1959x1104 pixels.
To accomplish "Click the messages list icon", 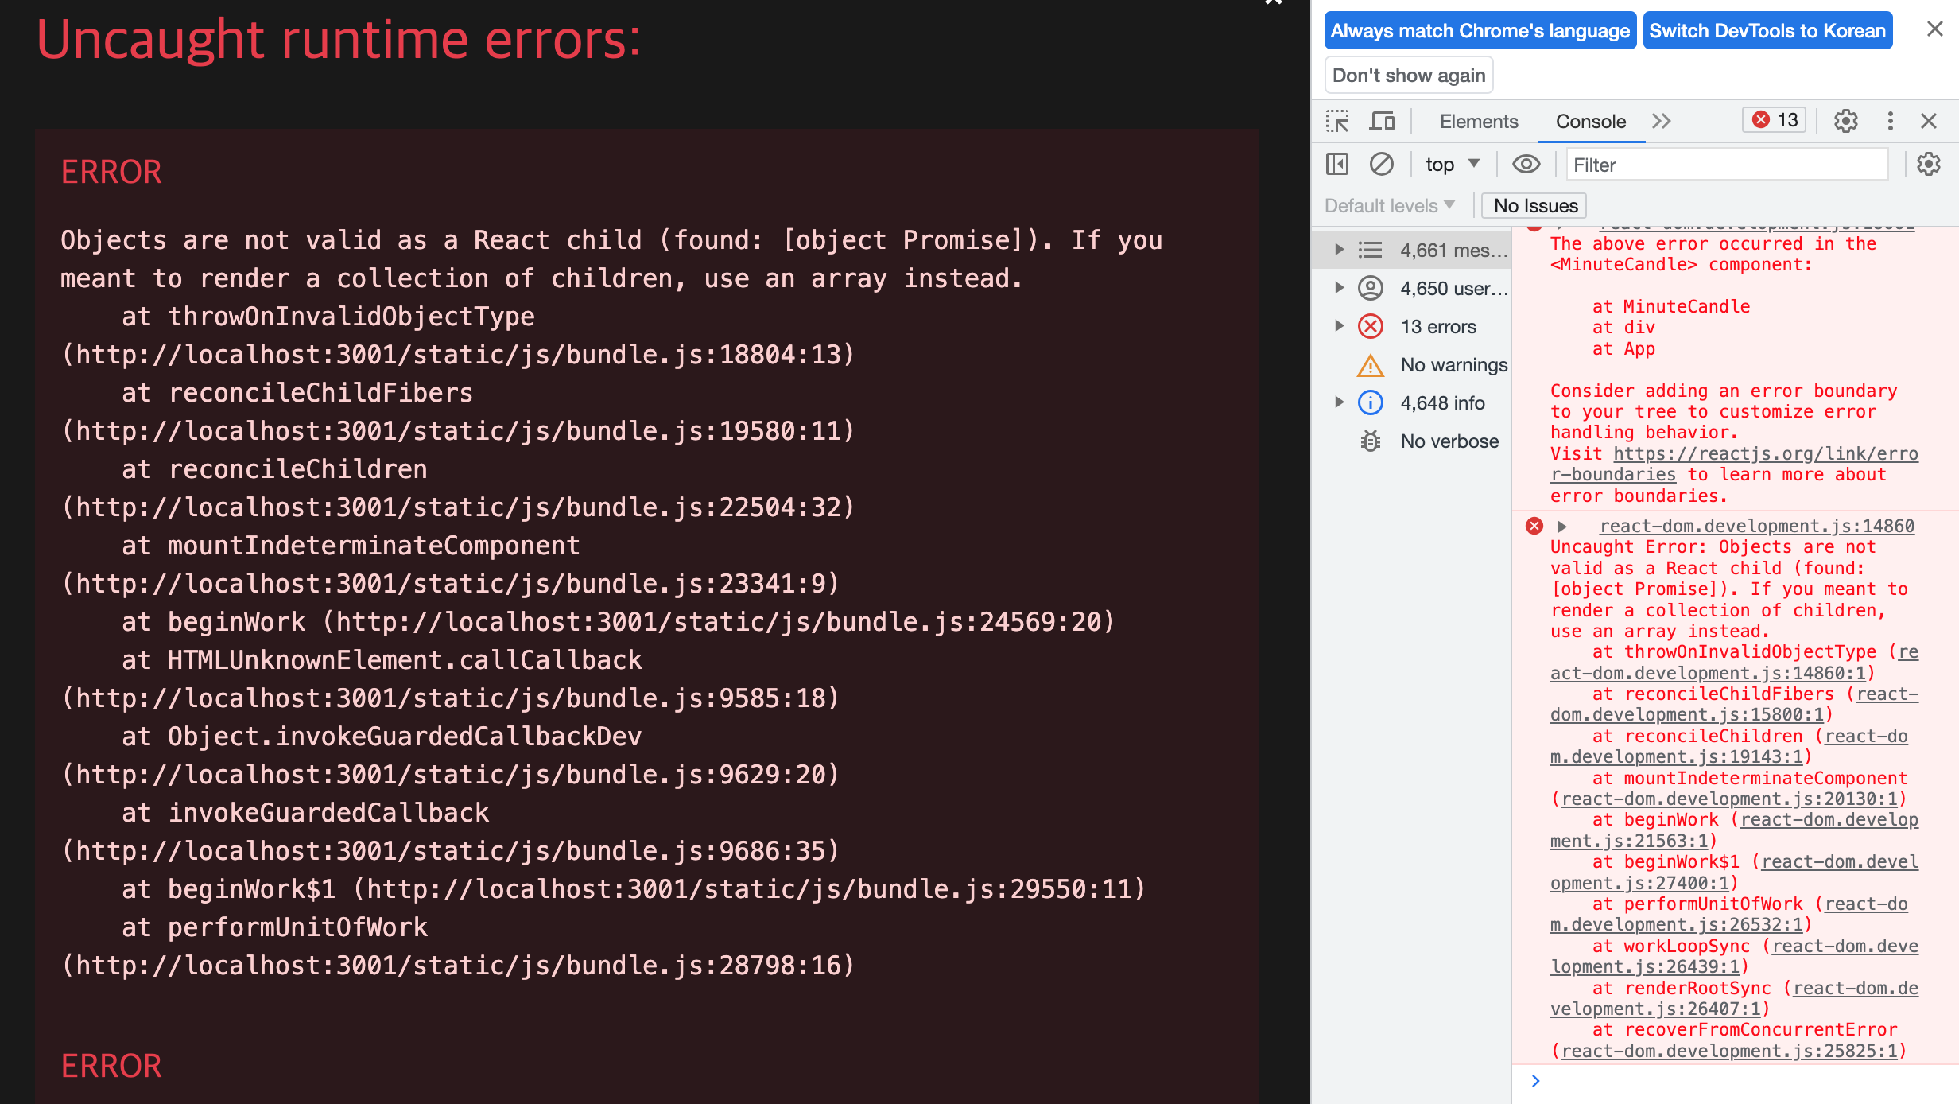I will [1370, 250].
